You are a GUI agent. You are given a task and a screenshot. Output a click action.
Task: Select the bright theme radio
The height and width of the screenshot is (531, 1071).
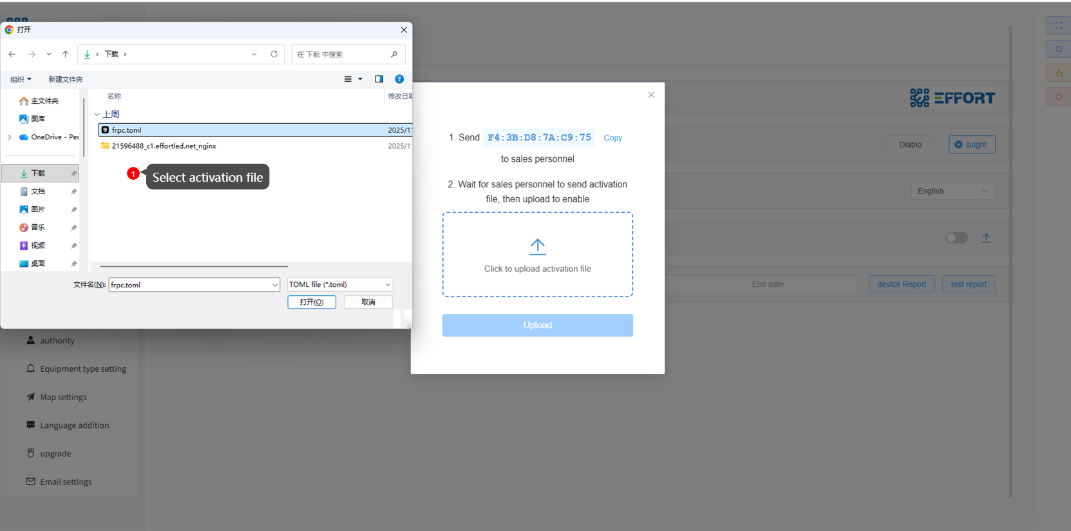[972, 145]
